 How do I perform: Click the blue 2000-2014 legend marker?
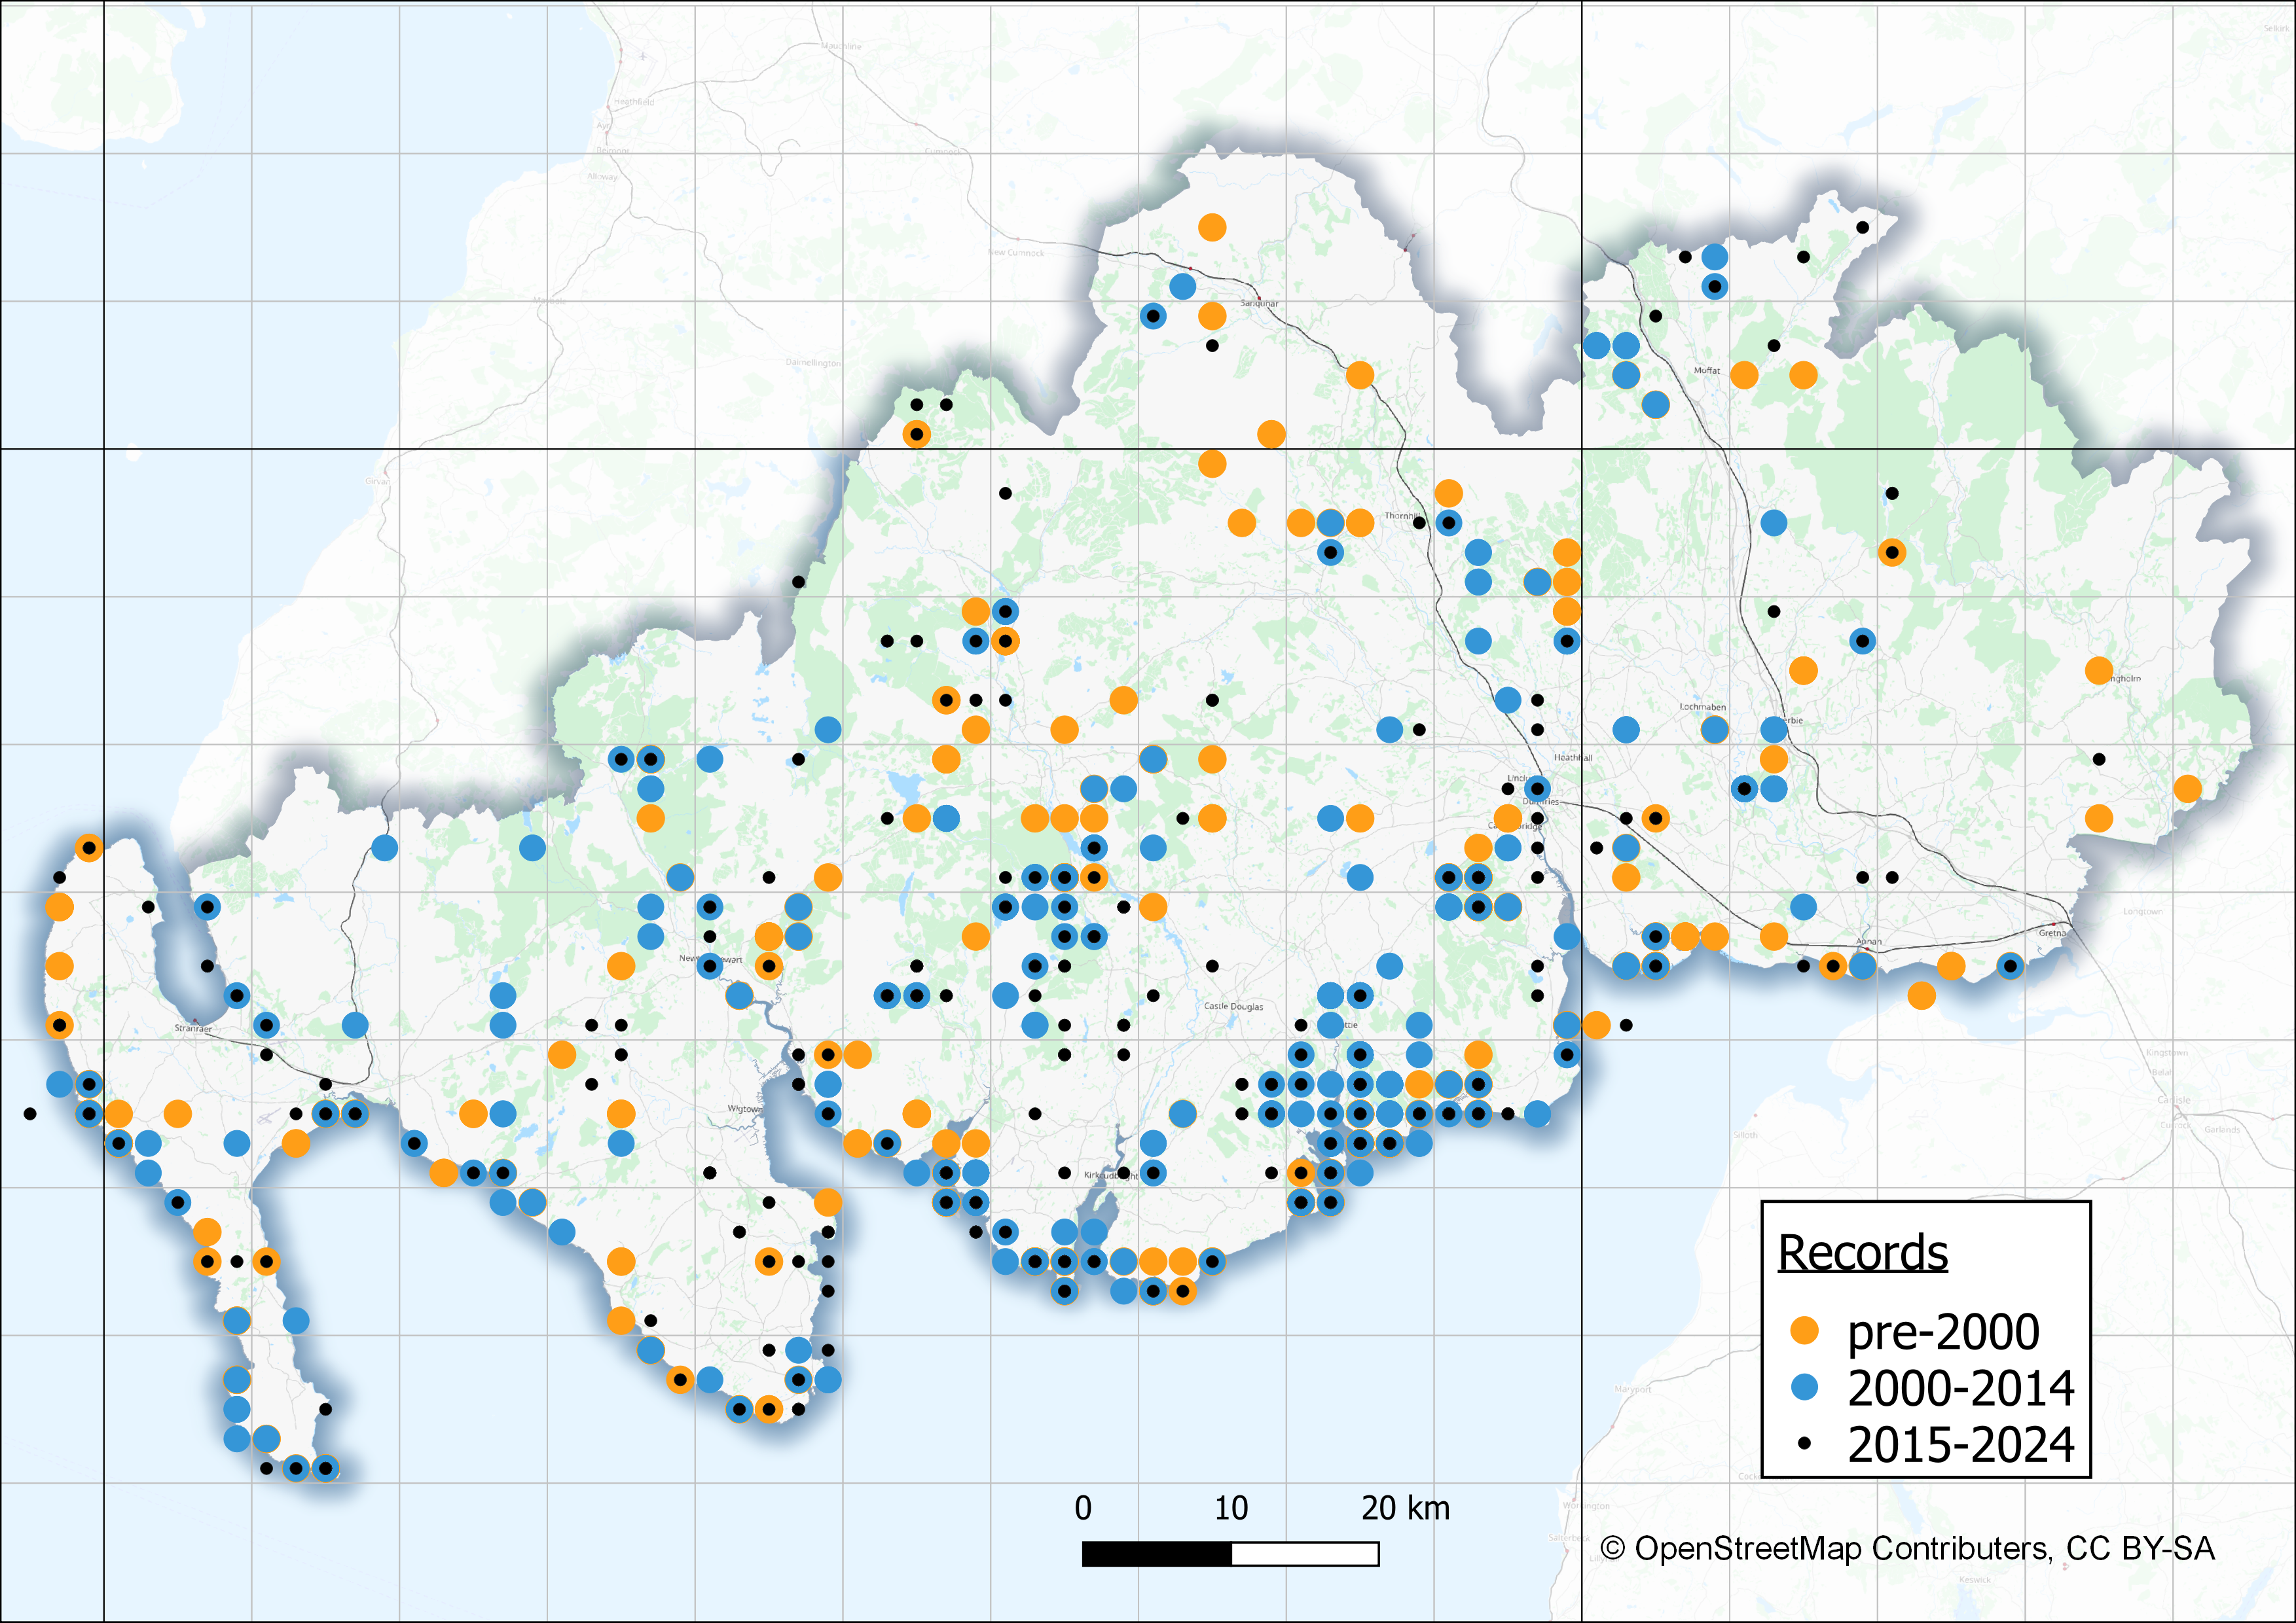(x=1804, y=1387)
